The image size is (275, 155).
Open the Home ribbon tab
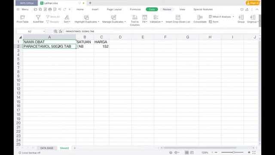[80, 9]
